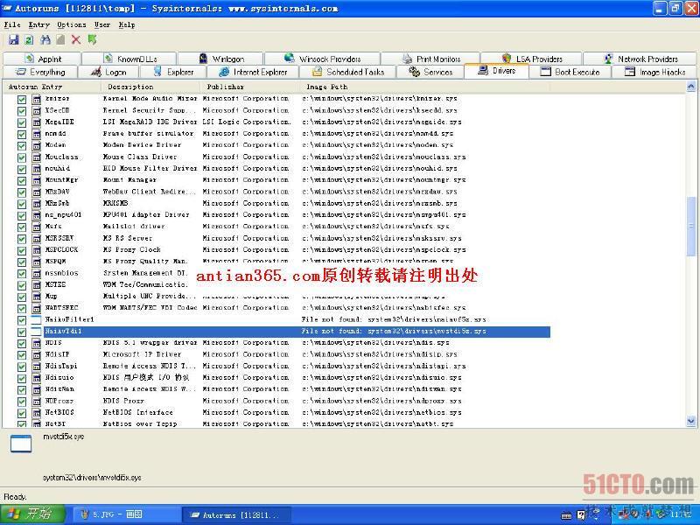700x525 pixels.
Task: Click the driver icon beside MSKSSRV
Action: 37,238
